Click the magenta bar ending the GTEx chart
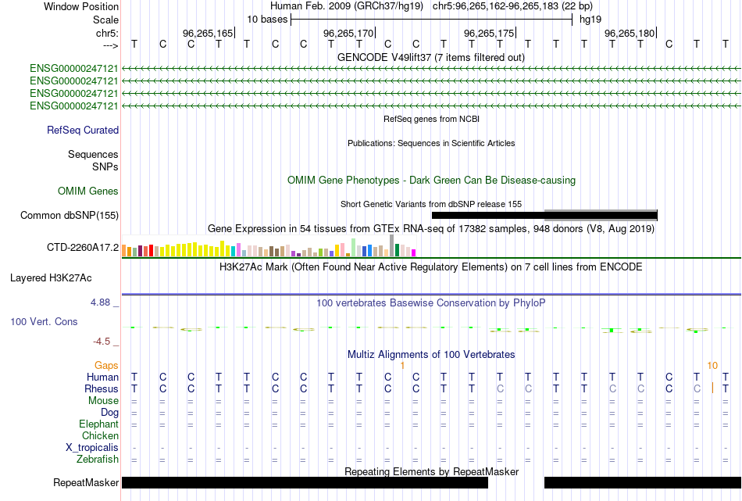The width and height of the screenshot is (742, 501). (414, 253)
